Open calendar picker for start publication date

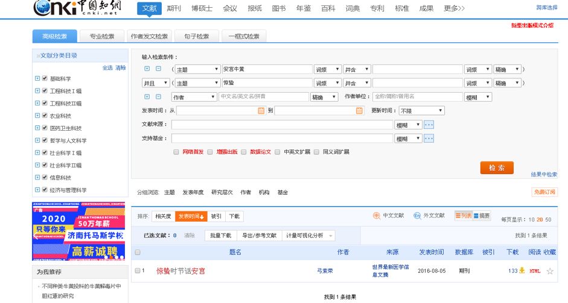[261, 111]
